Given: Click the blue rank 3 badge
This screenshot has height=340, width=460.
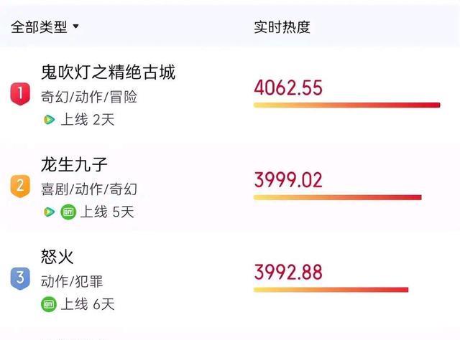Looking at the screenshot, I should coord(20,278).
